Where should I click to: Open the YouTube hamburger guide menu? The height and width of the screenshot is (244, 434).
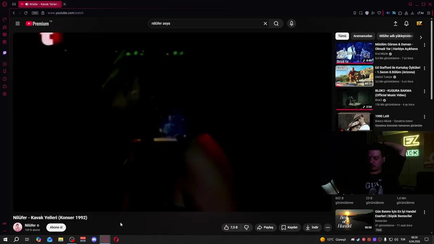pyautogui.click(x=18, y=23)
